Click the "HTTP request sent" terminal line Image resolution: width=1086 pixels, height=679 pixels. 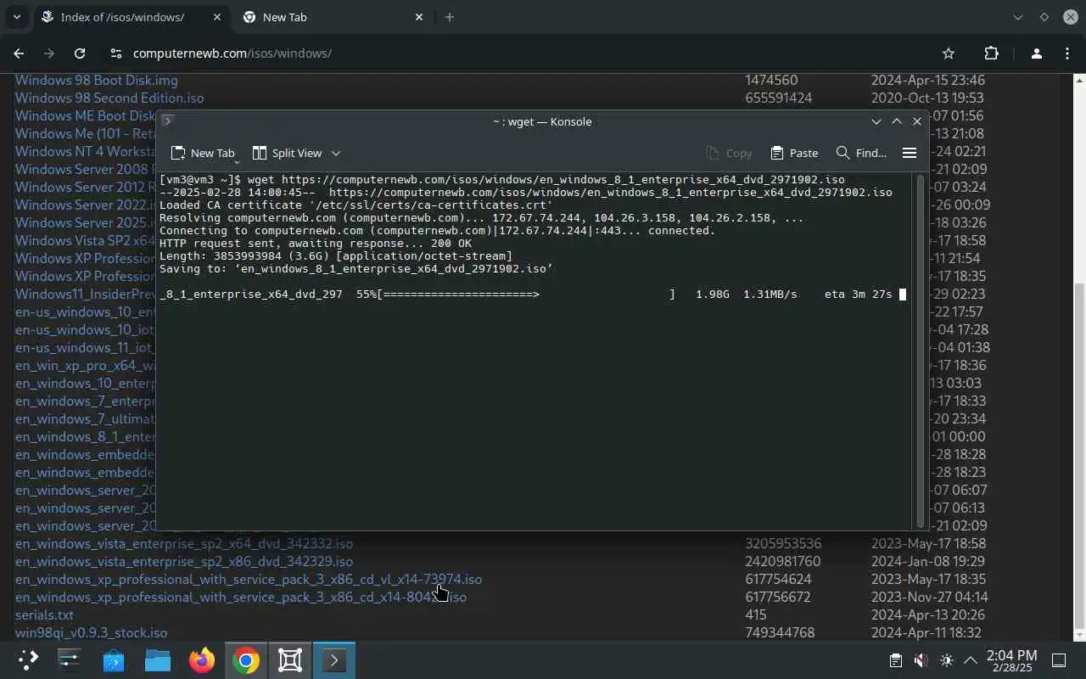pos(315,243)
